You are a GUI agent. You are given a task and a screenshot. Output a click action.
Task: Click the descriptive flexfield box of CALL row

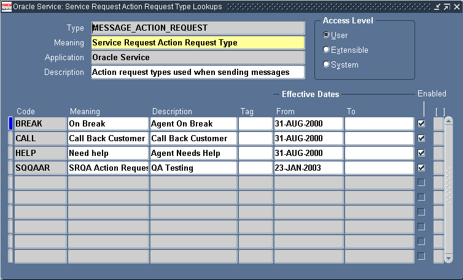pyautogui.click(x=438, y=138)
